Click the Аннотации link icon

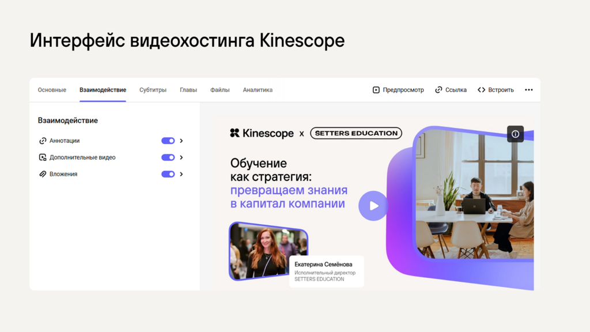[x=43, y=141]
